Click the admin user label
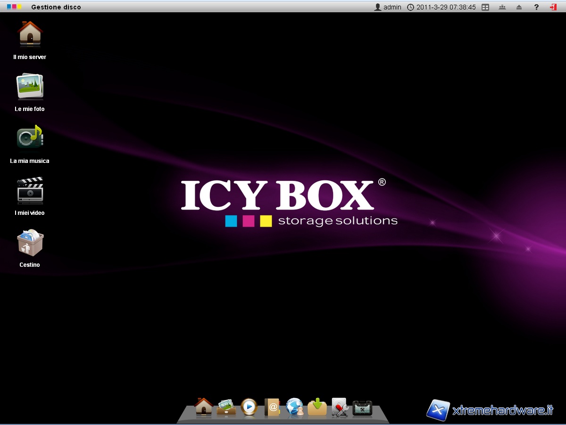566x425 pixels. [388, 7]
